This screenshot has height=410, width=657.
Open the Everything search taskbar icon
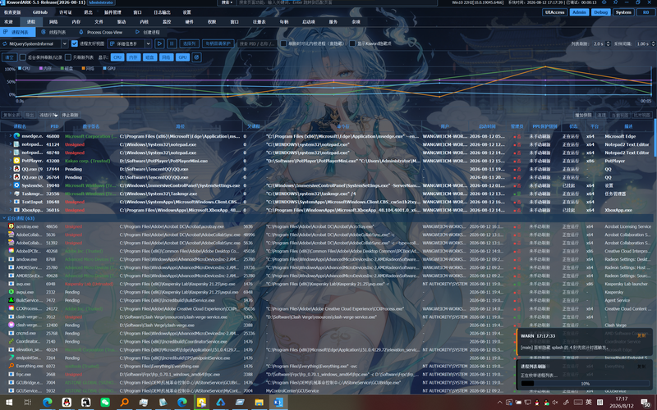(125, 403)
